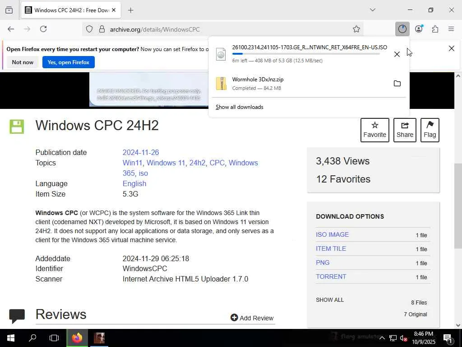Image resolution: width=462 pixels, height=347 pixels.
Task: Click the page preview image at top
Action: pos(149,89)
